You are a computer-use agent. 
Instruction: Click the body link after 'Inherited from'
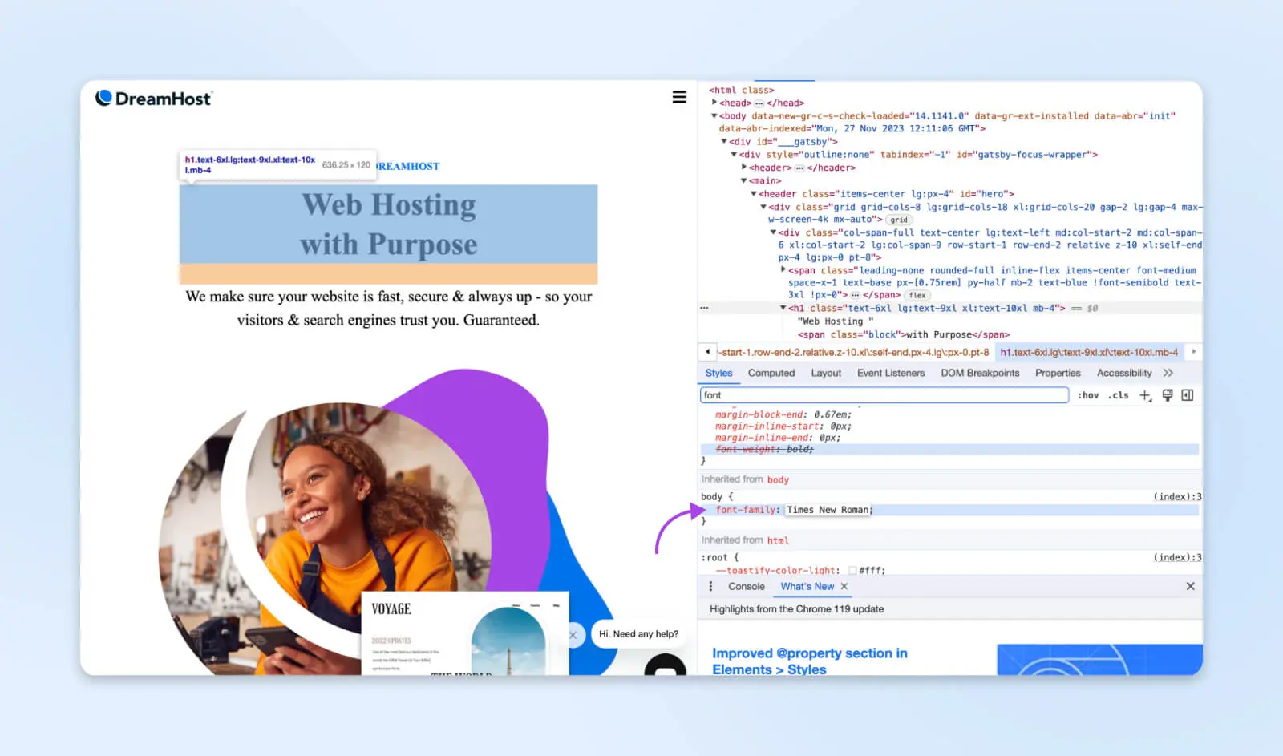pyautogui.click(x=778, y=480)
